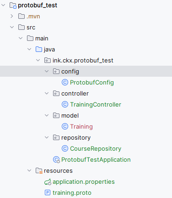Open the ProtobufTestApplication file name
This screenshot has height=198, width=172.
[96, 160]
